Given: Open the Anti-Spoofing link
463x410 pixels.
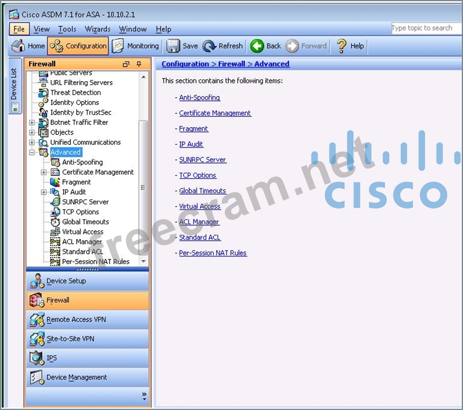Looking at the screenshot, I should click(x=199, y=98).
